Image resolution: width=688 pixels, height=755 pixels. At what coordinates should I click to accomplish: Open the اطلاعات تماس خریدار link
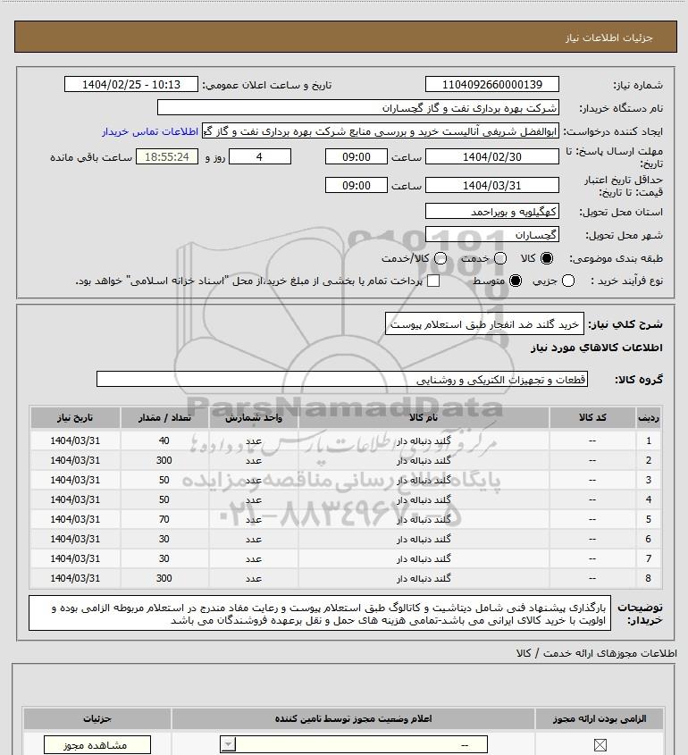point(150,131)
